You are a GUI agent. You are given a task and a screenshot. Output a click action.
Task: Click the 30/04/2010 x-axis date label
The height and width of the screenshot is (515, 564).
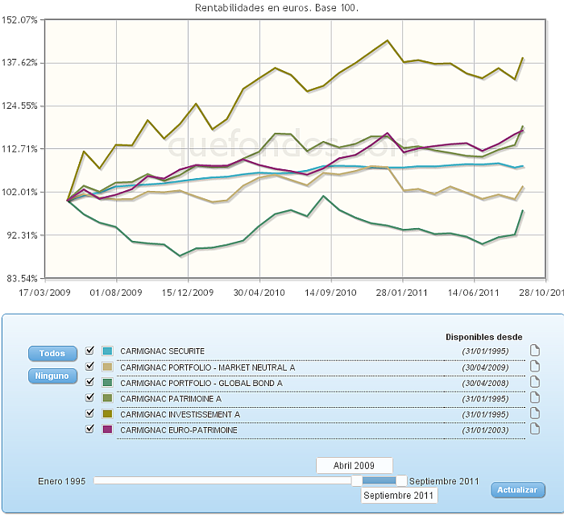(259, 293)
